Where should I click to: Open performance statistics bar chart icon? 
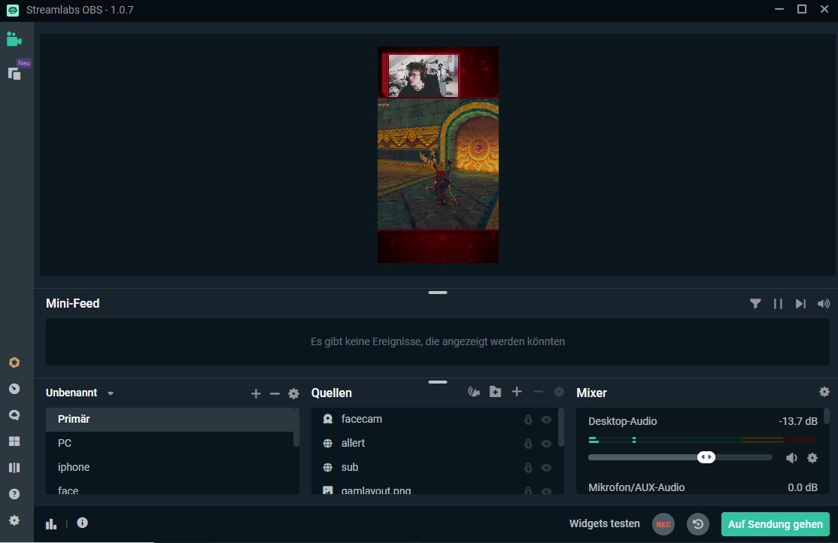pos(51,523)
